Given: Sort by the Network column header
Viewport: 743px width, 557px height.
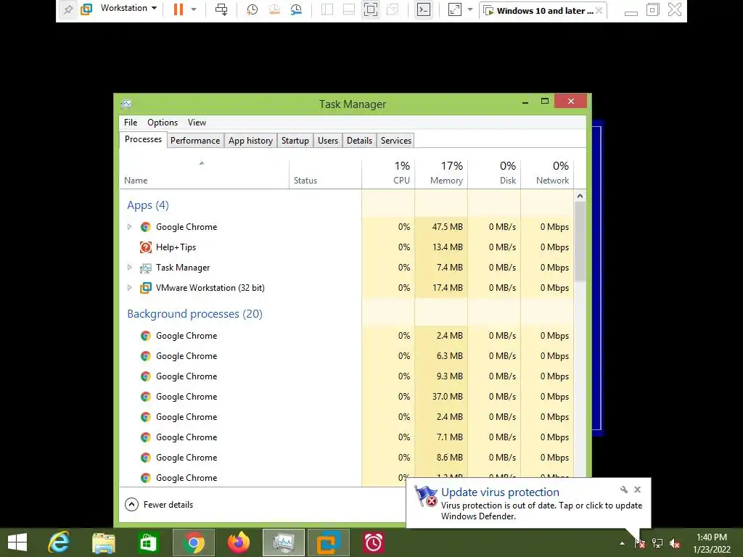Looking at the screenshot, I should tap(547, 174).
